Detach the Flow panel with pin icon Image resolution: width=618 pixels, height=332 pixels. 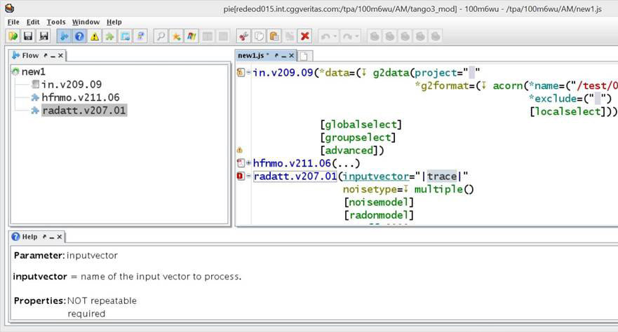click(x=46, y=55)
